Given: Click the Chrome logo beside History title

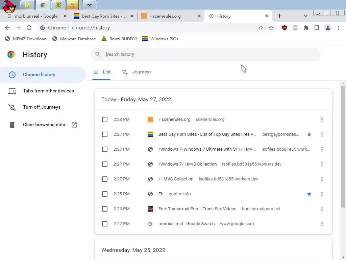Looking at the screenshot, I should pyautogui.click(x=11, y=55).
